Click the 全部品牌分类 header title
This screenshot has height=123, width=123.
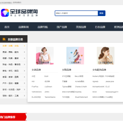15,39
